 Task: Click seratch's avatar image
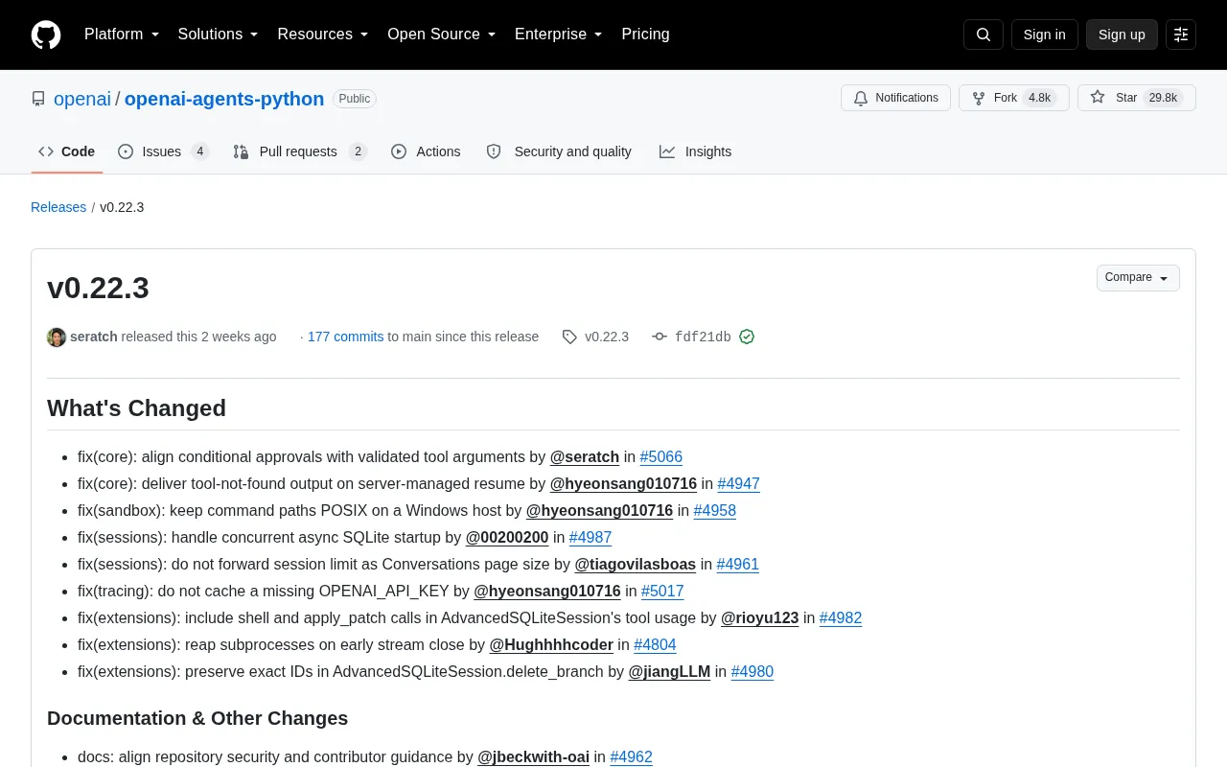coord(57,337)
